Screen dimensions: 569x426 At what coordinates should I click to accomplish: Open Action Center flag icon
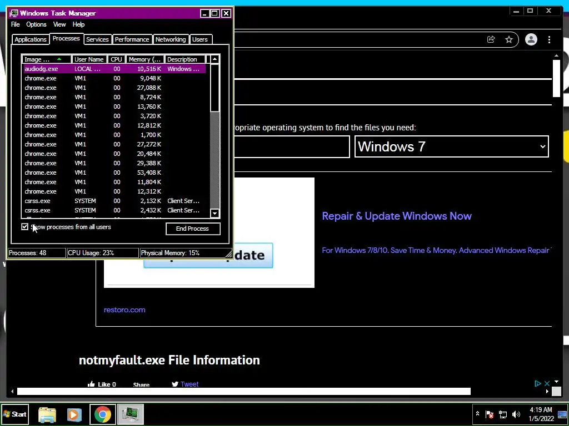point(489,414)
